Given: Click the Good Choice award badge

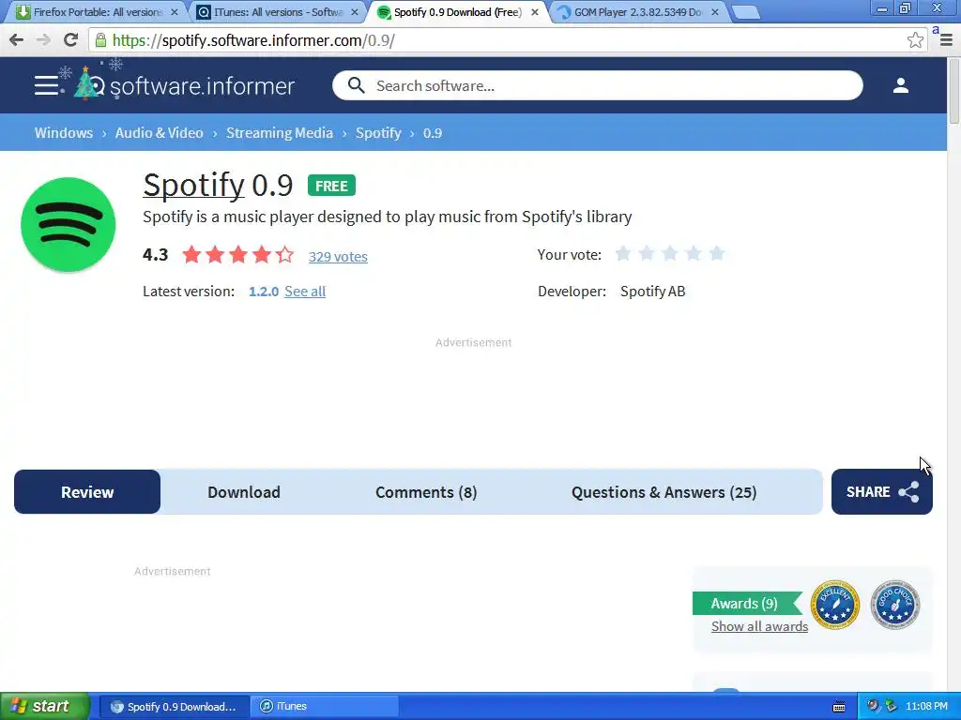Looking at the screenshot, I should [894, 605].
